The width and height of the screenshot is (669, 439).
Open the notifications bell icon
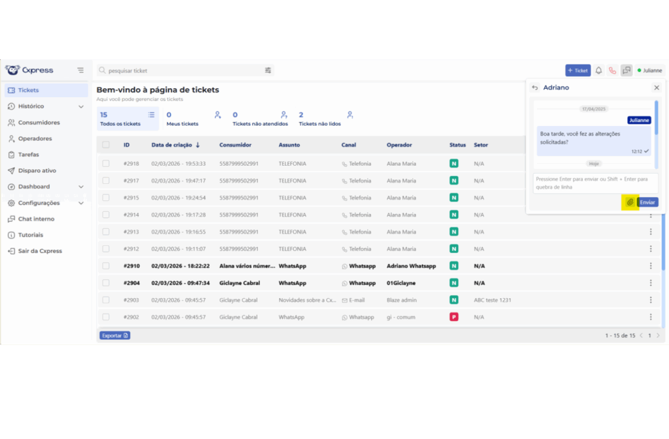point(598,70)
